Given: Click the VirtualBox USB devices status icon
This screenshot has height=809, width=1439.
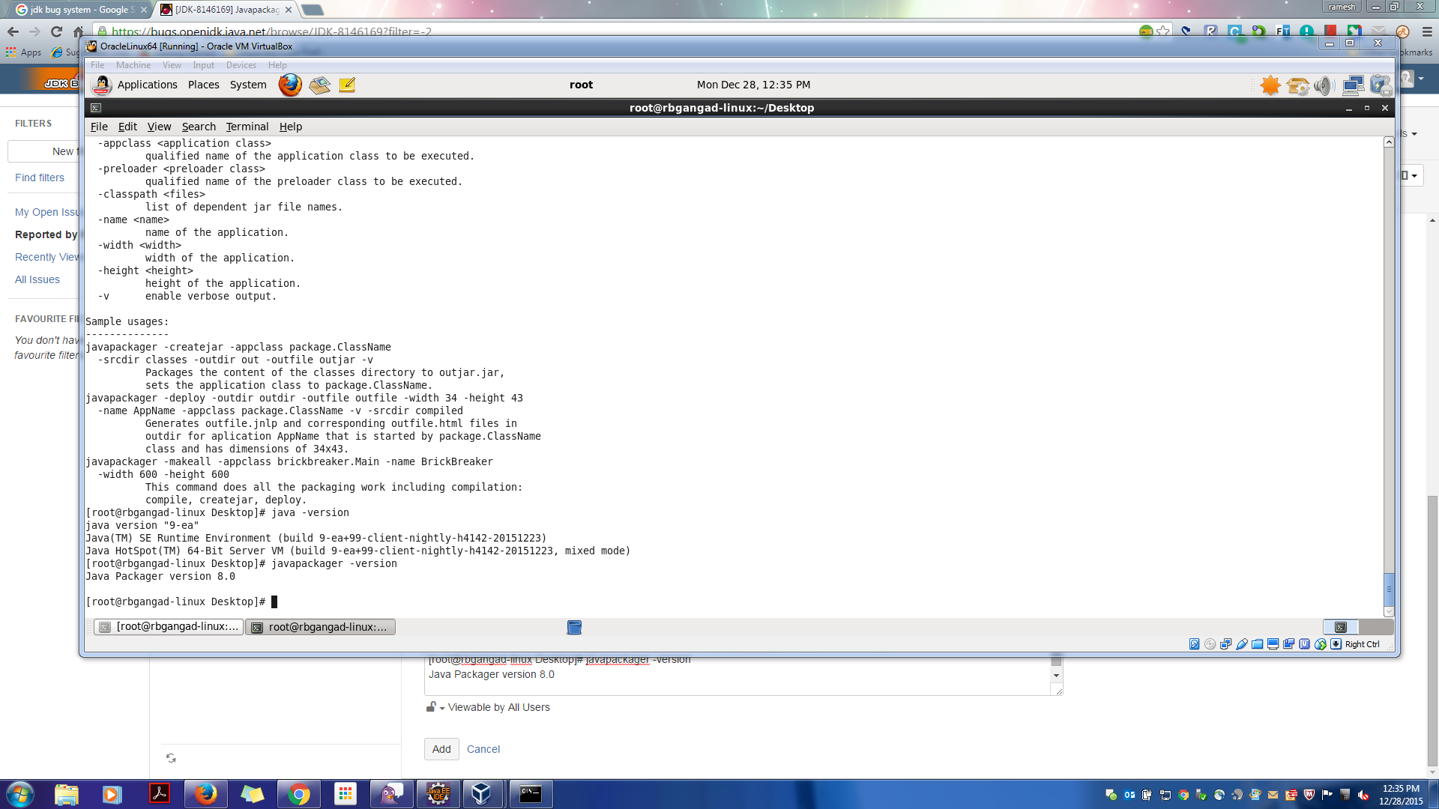Looking at the screenshot, I should click(x=1242, y=644).
